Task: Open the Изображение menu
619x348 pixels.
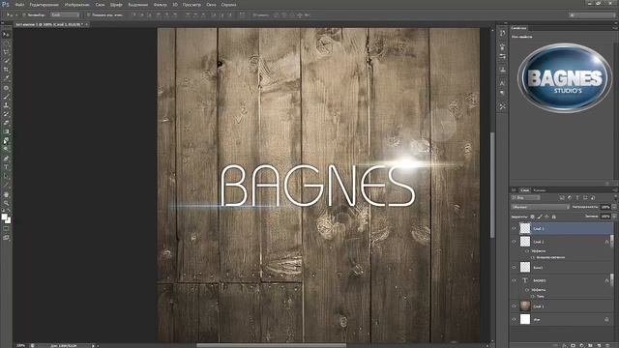Action: 77,5
